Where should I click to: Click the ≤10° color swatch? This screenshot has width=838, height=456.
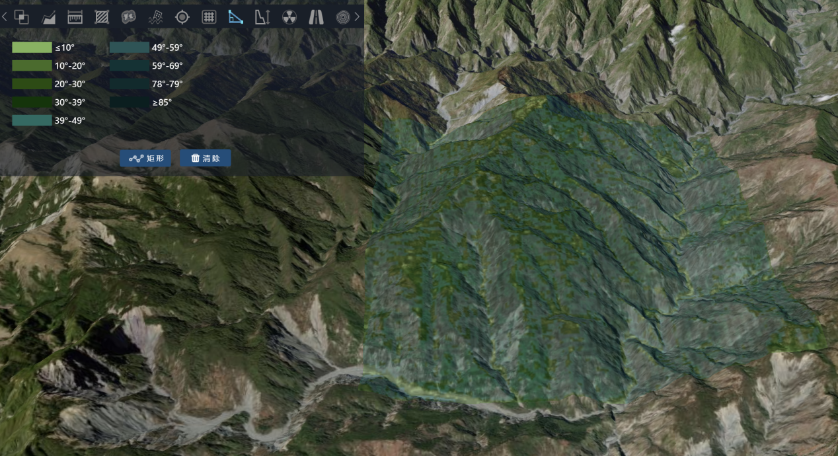point(32,48)
